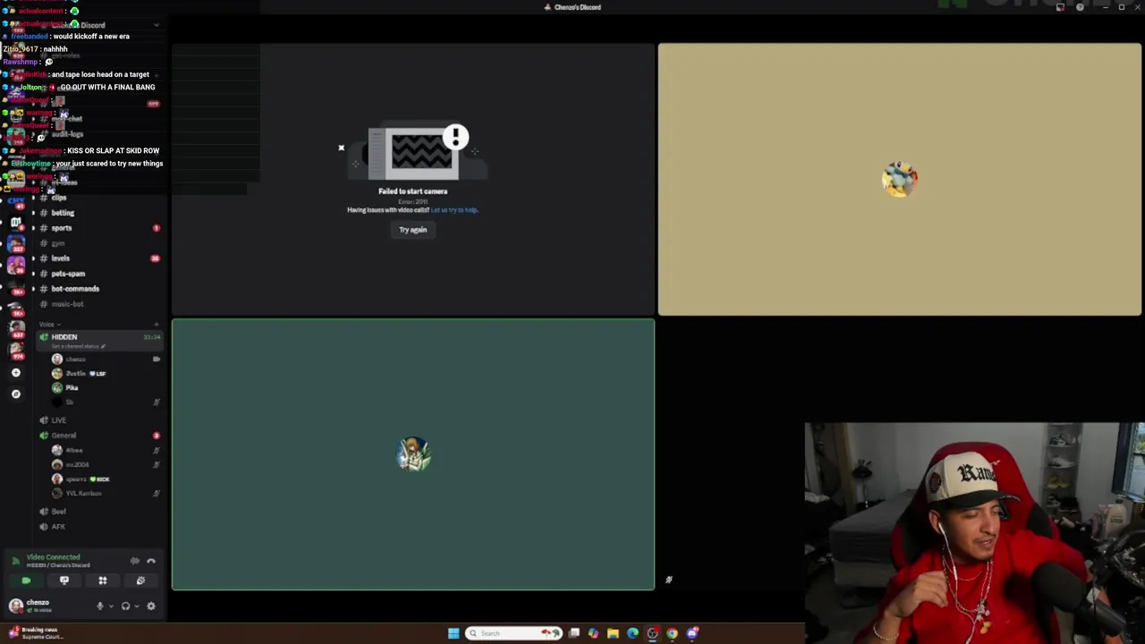Open server icon with 26 badge
This screenshot has height=644, width=1145.
[x=15, y=266]
